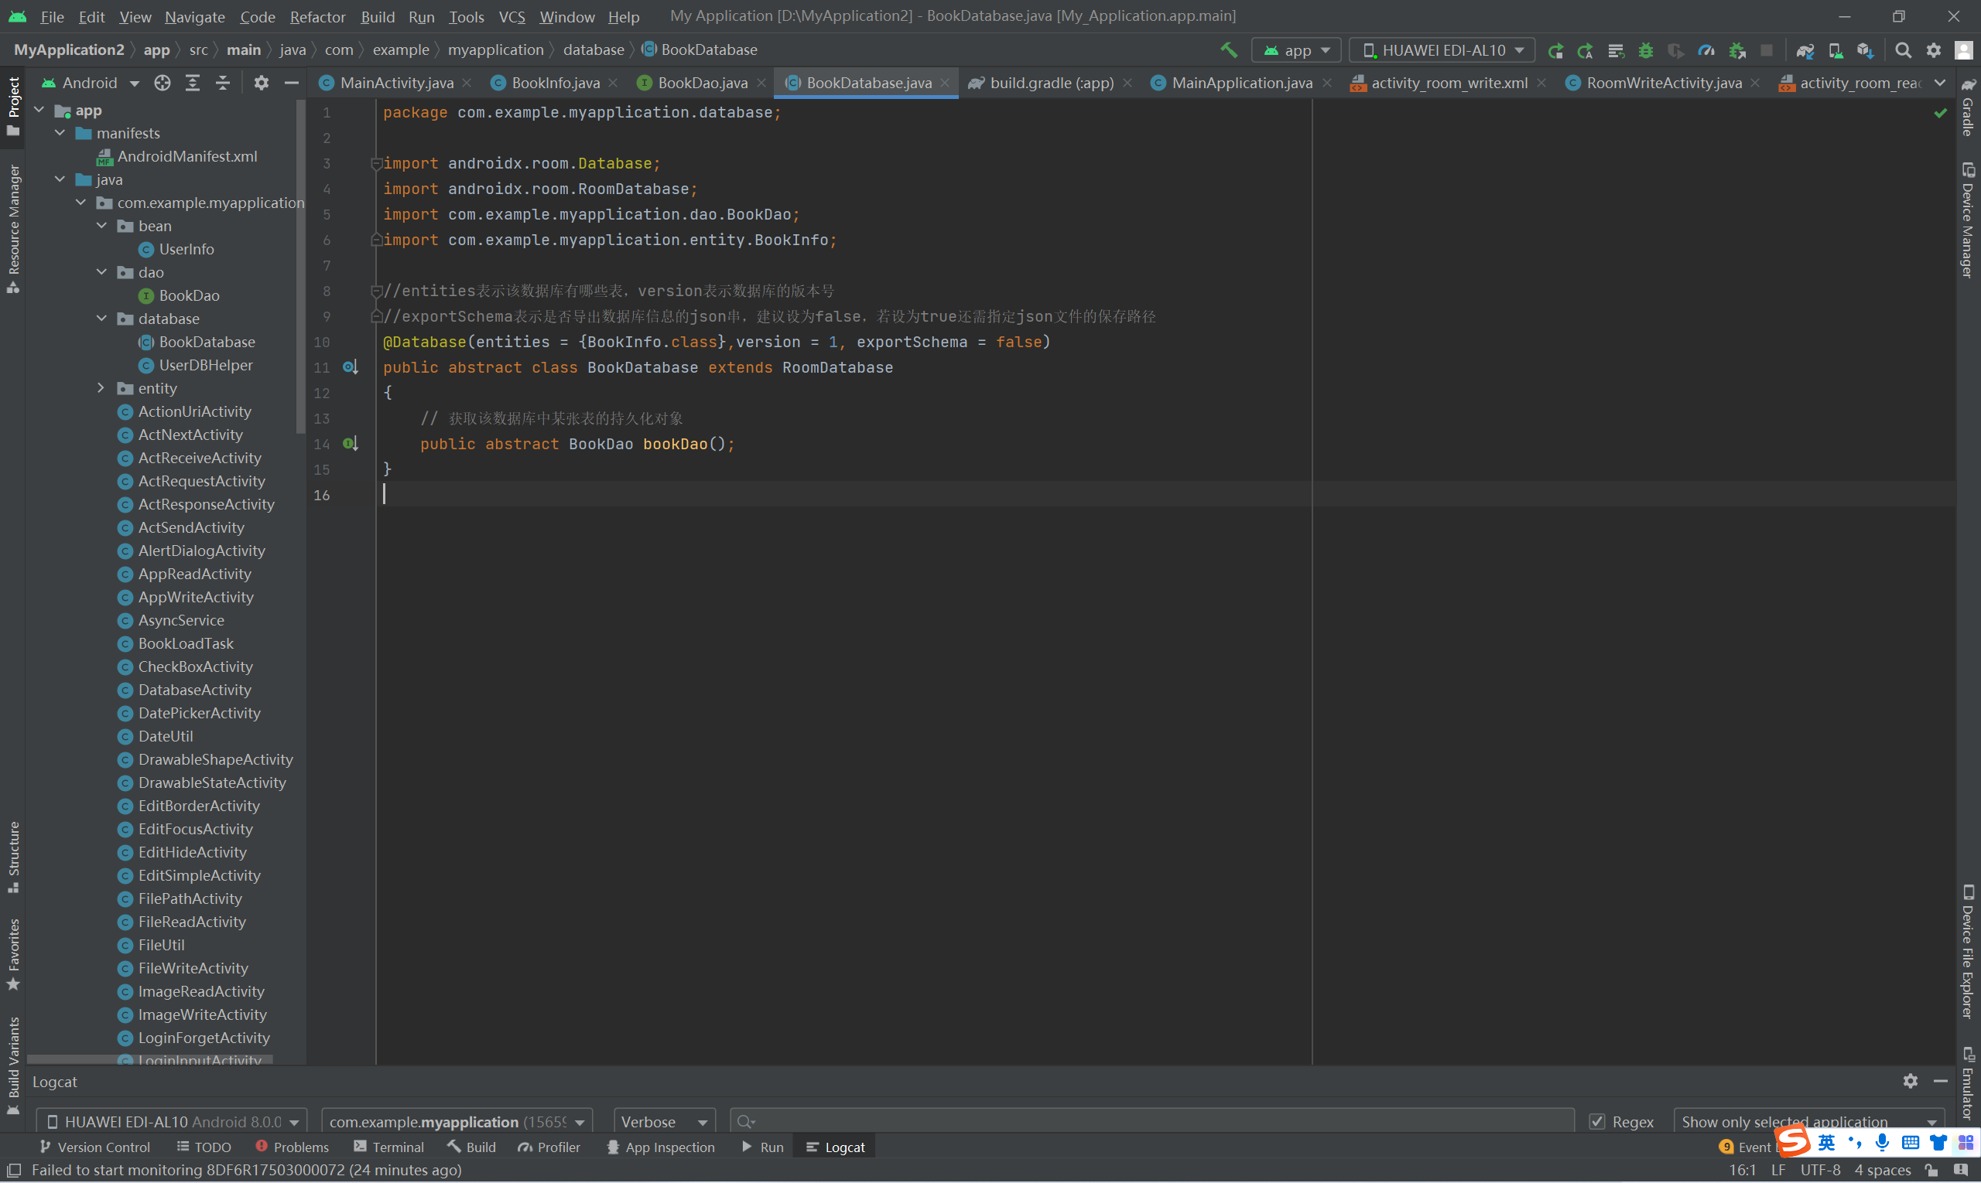1981x1183 pixels.
Task: Click Sync Project with Gradle Files icon
Action: [1805, 50]
